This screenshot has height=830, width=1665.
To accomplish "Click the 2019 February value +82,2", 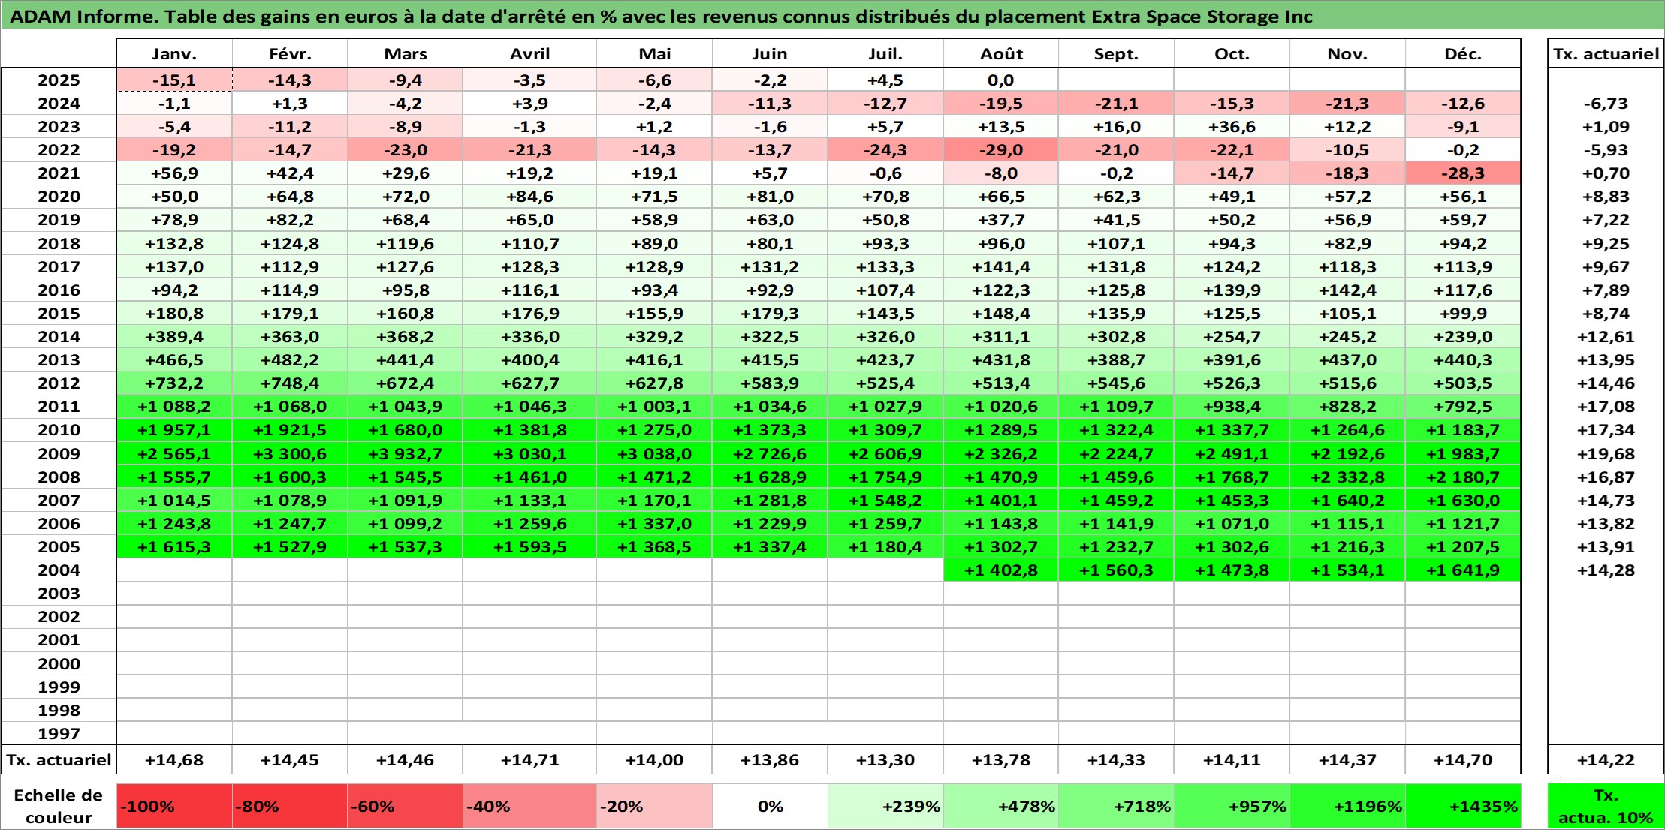I will click(x=290, y=220).
